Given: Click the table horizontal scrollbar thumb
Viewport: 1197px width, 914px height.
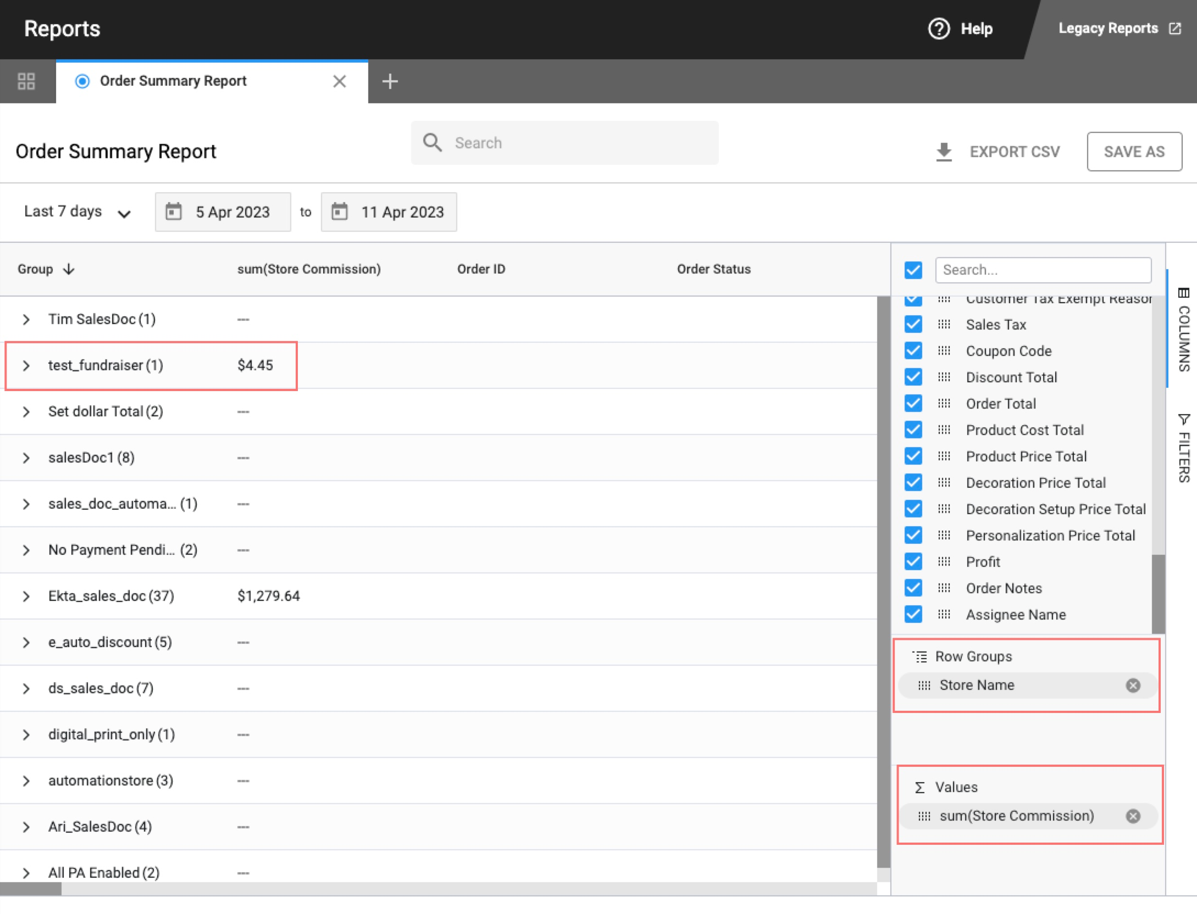Looking at the screenshot, I should pyautogui.click(x=31, y=889).
